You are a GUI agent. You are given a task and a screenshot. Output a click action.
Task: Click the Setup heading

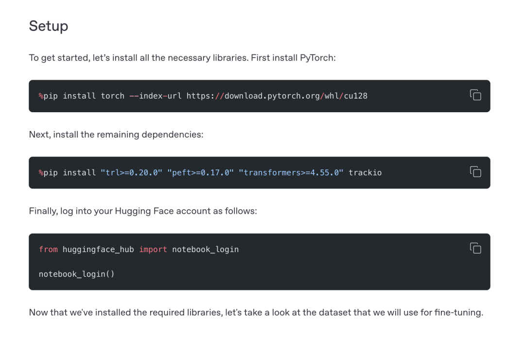click(49, 26)
